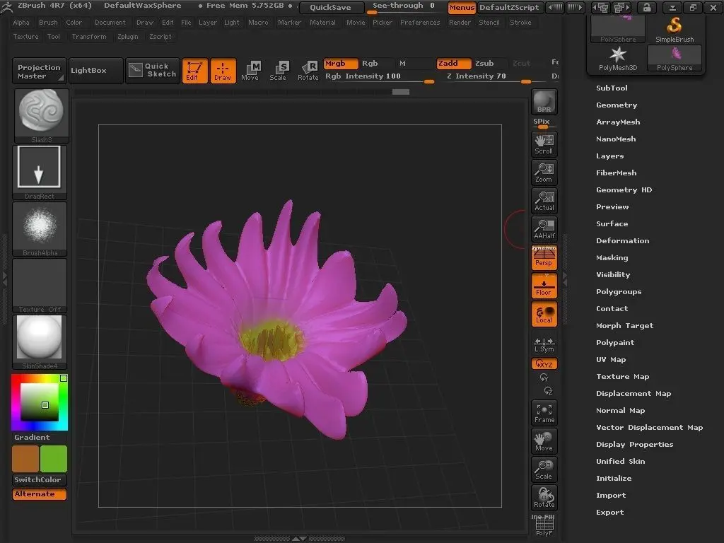724x543 pixels.
Task: Click the AAHalf view icon
Action: (x=544, y=229)
